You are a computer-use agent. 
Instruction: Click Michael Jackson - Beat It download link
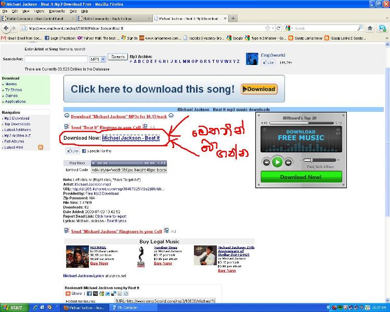click(x=131, y=138)
